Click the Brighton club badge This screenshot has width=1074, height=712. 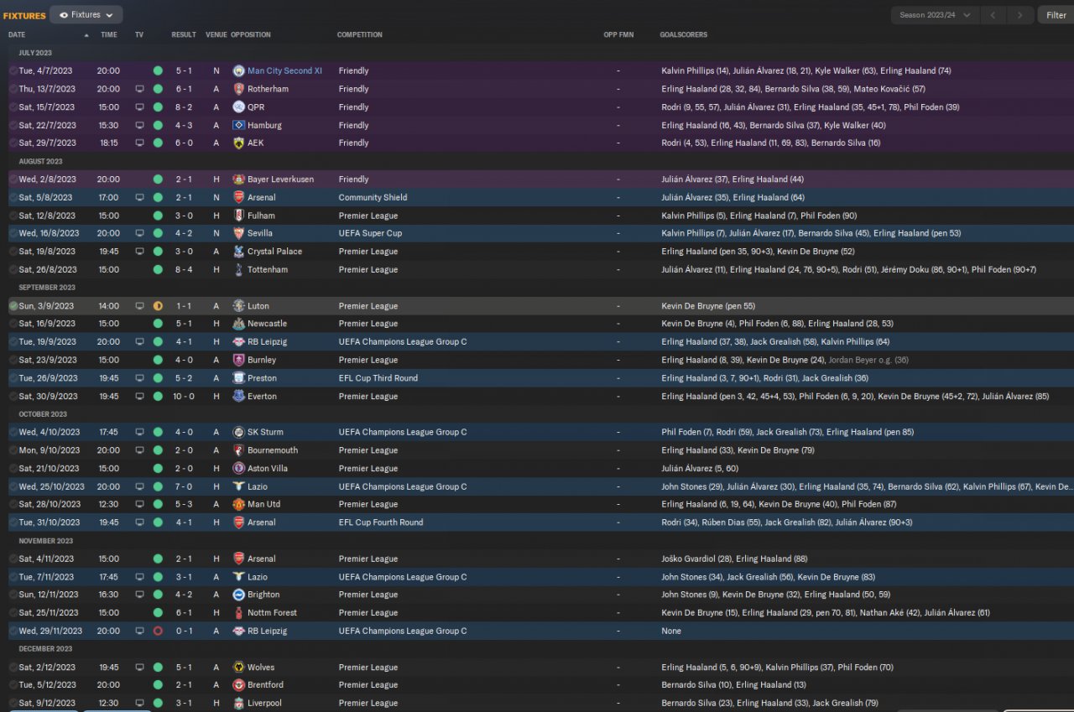point(238,595)
